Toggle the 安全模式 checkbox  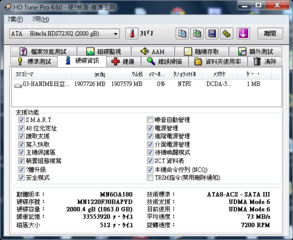point(21,177)
